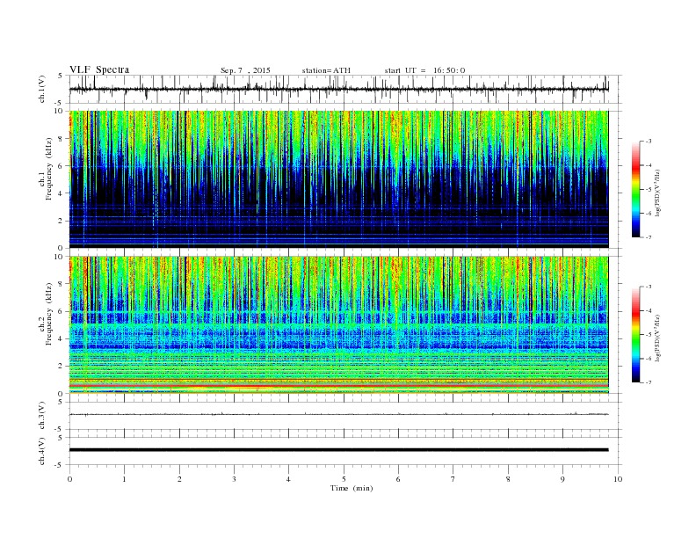Viewport: 696px width, 538px height.
Task: Click the "-7" tick on lower color bar
Action: coord(648,382)
